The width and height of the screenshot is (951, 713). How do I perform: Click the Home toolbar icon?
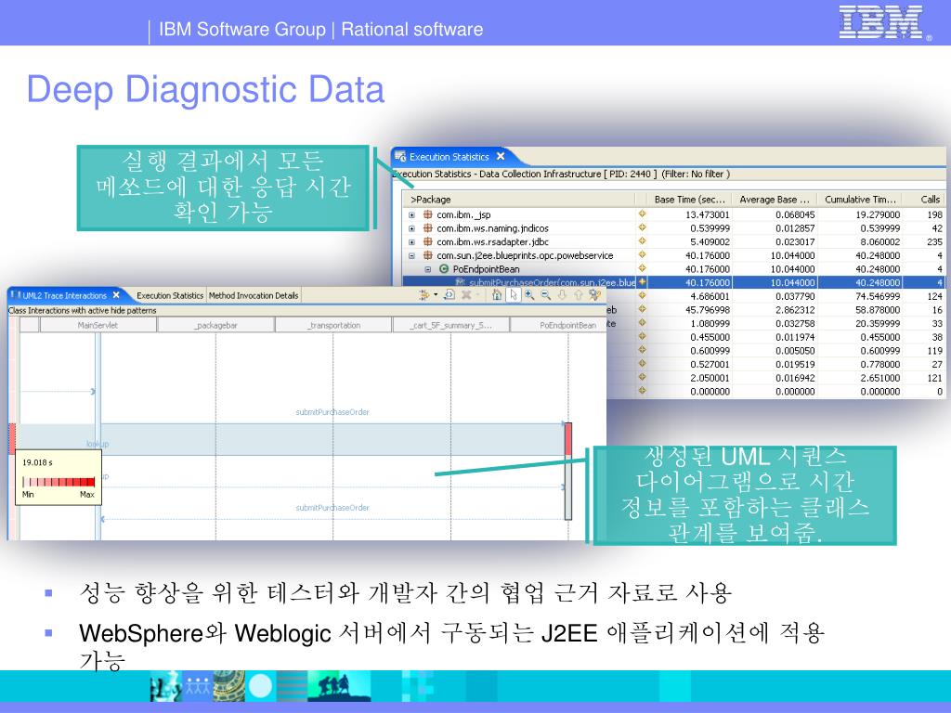click(497, 294)
